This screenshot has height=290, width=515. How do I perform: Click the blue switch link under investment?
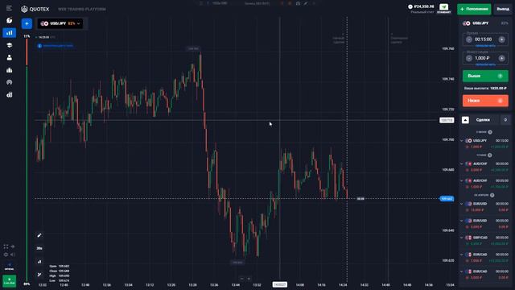[x=485, y=64]
